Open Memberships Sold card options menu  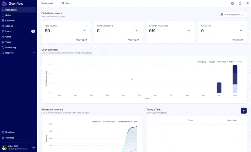139,26
